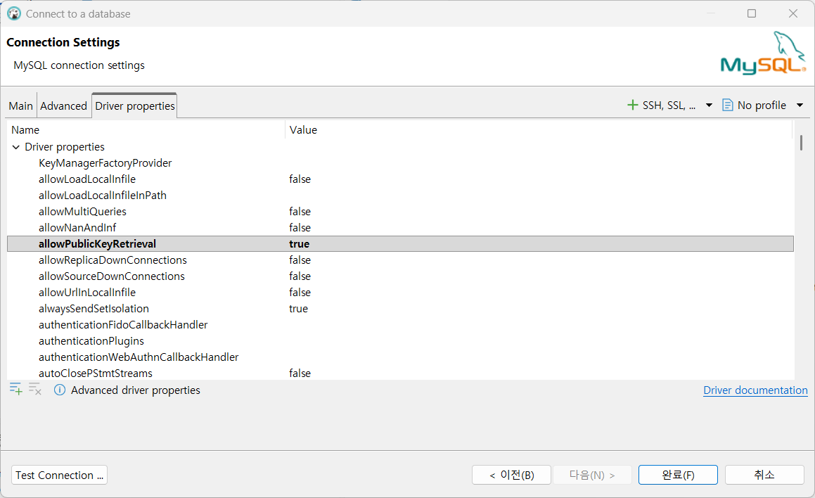Click the add property icon
815x498 pixels.
tap(15, 389)
